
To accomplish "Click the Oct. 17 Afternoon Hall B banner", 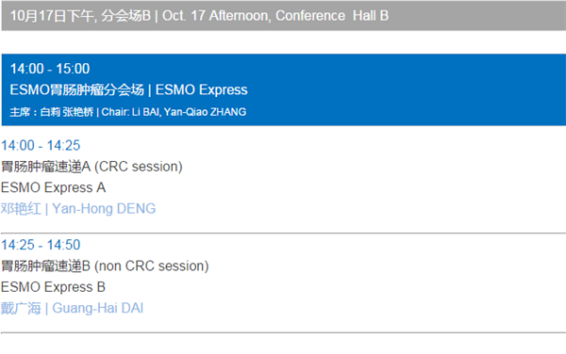I will pyautogui.click(x=284, y=15).
